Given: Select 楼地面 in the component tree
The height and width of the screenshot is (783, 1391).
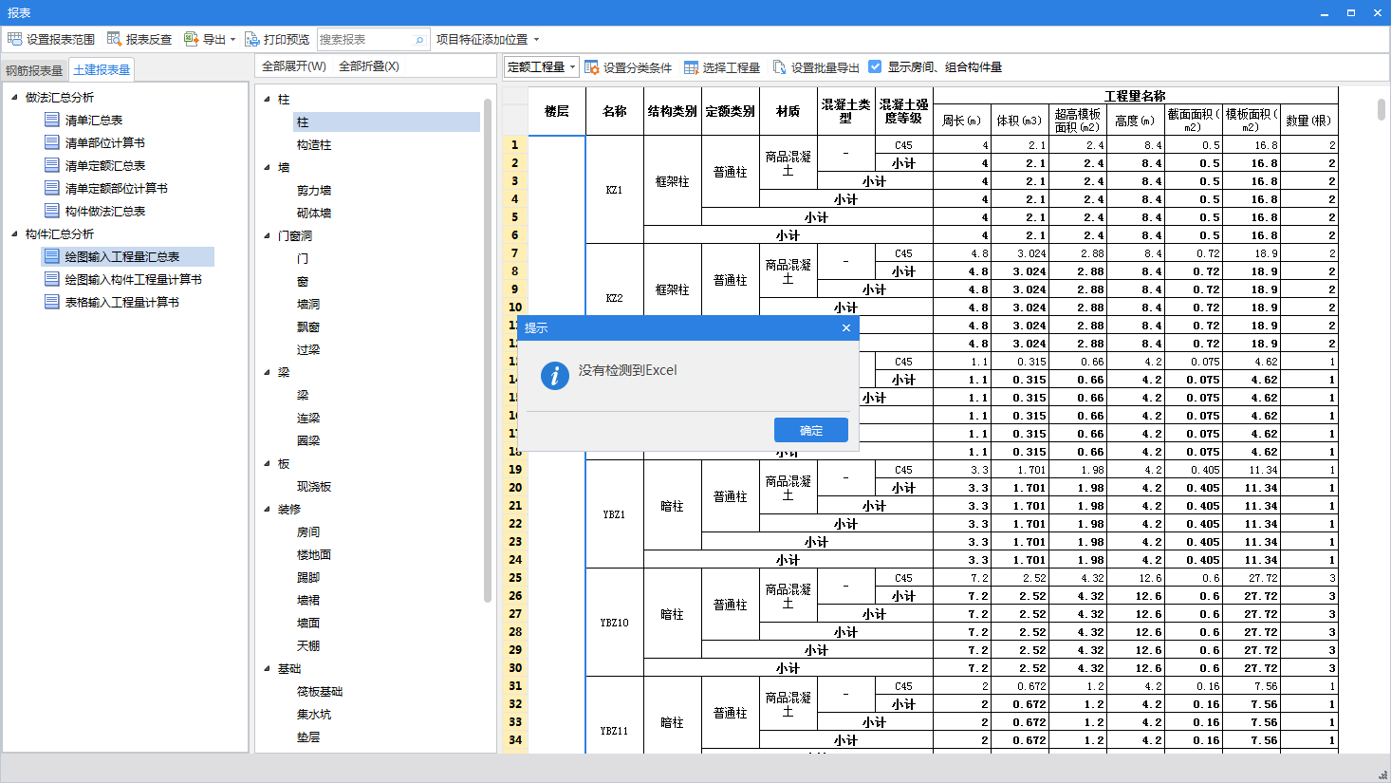Looking at the screenshot, I should tap(314, 554).
